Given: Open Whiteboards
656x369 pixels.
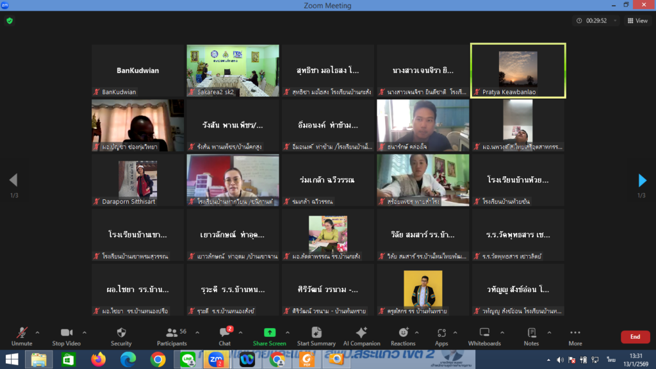Looking at the screenshot, I should [x=484, y=336].
